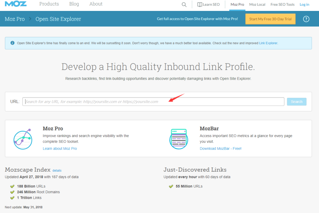
Task: Open the Products menu
Action: pos(49,4)
